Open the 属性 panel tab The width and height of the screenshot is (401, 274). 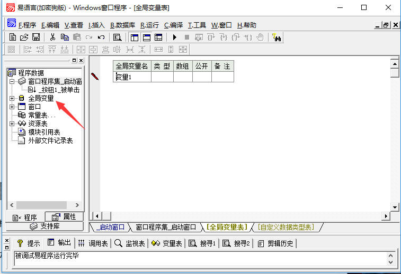64,216
